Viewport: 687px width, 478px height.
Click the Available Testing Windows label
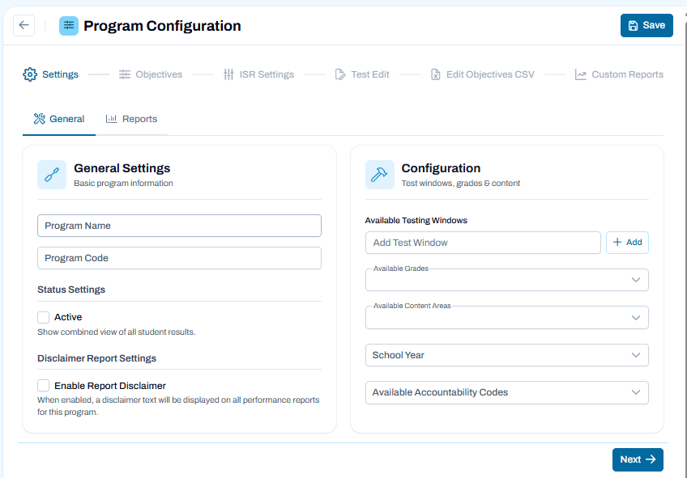(416, 221)
